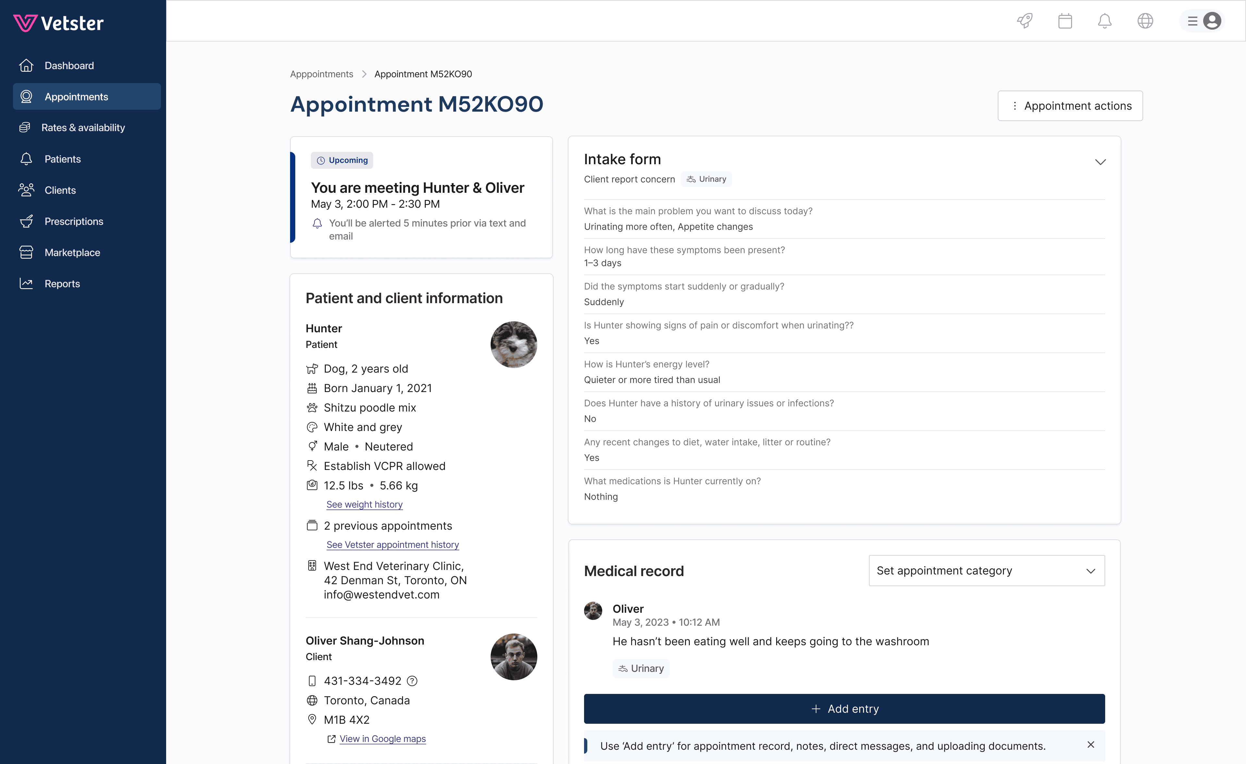Open See Vetster appointment history link
The height and width of the screenshot is (764, 1246).
392,544
